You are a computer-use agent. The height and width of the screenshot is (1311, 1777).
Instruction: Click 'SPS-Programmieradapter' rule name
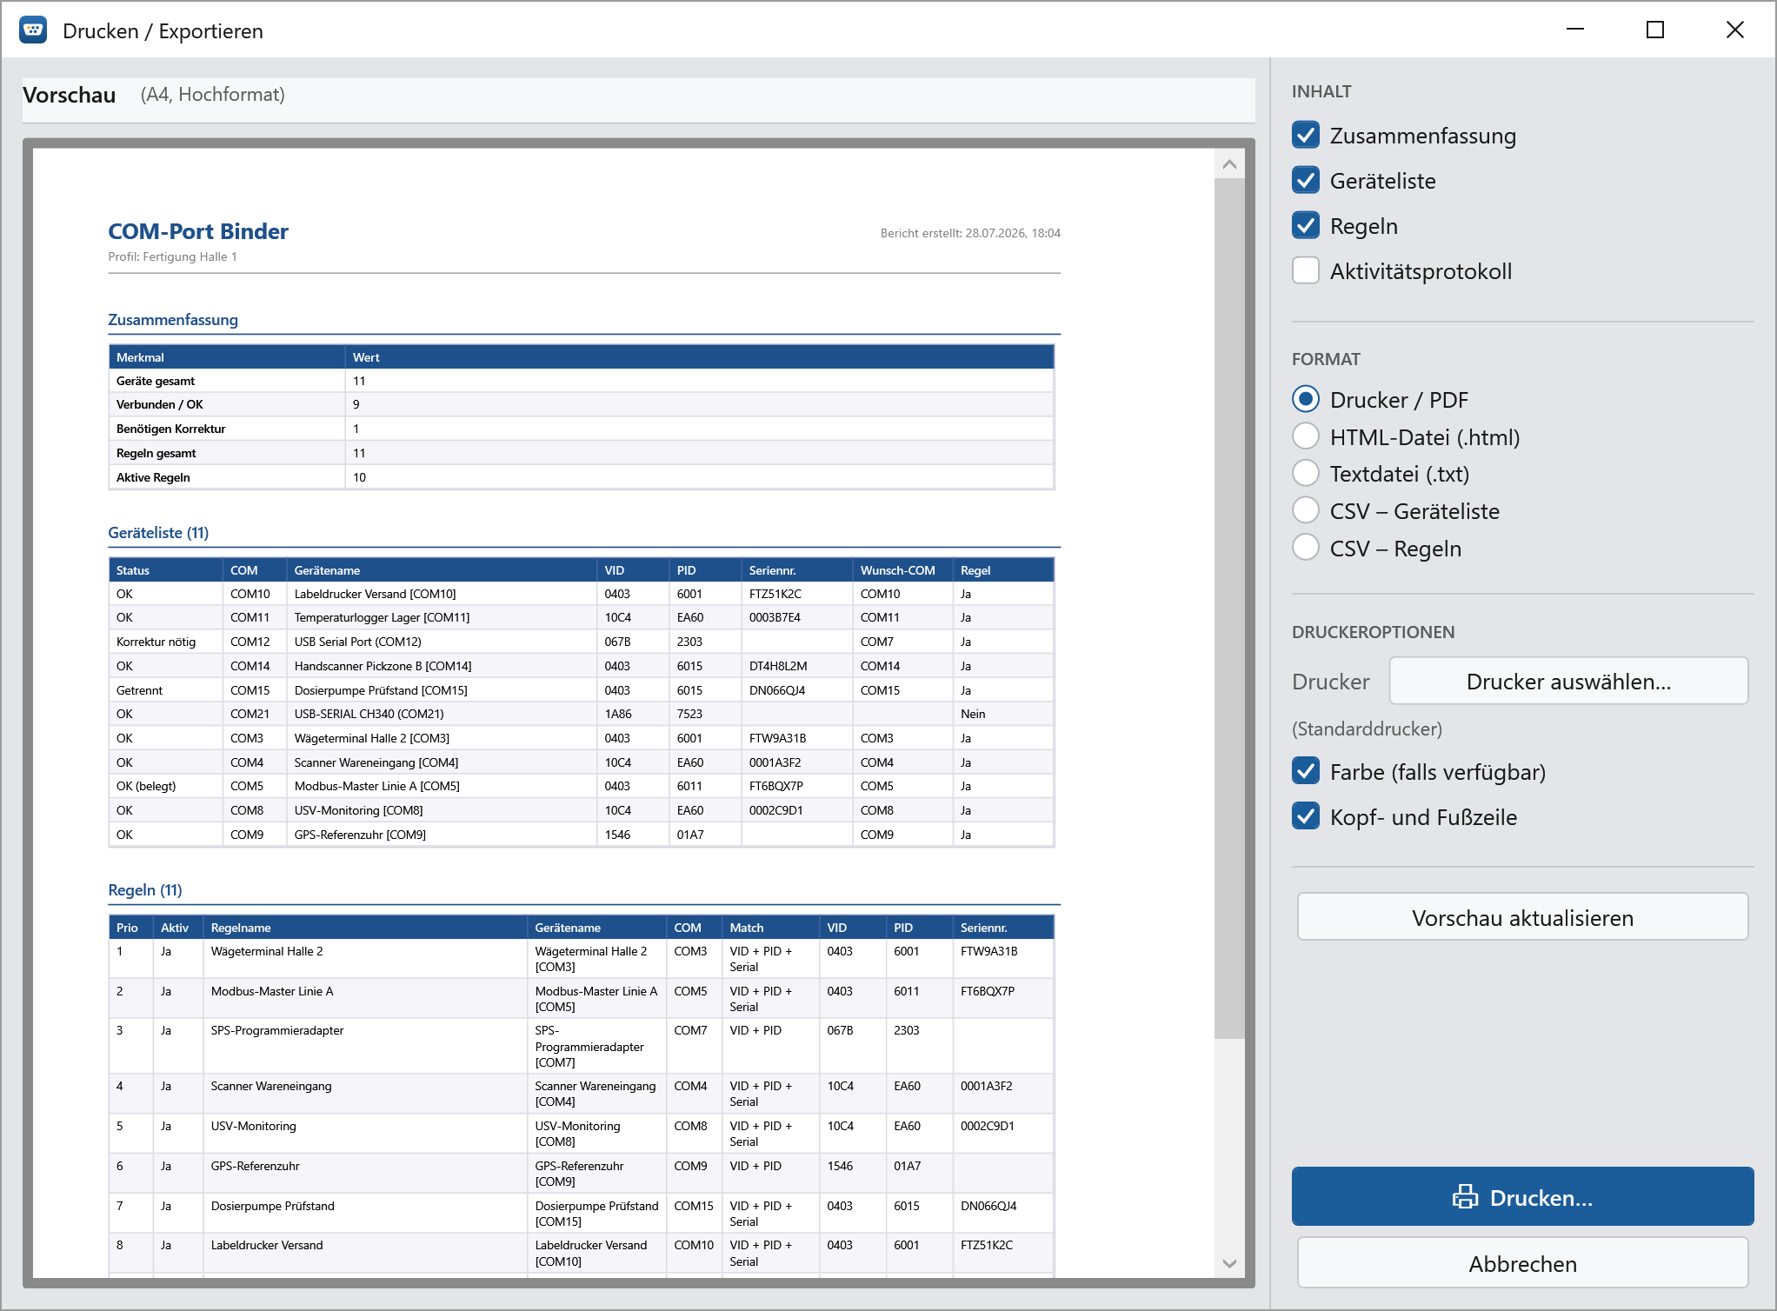click(277, 1030)
